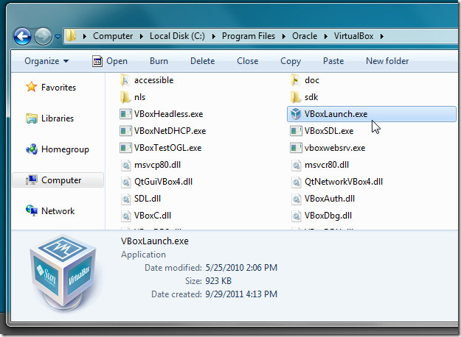This screenshot has width=461, height=337.
Task: Click Paste in the toolbar
Action: click(x=333, y=61)
